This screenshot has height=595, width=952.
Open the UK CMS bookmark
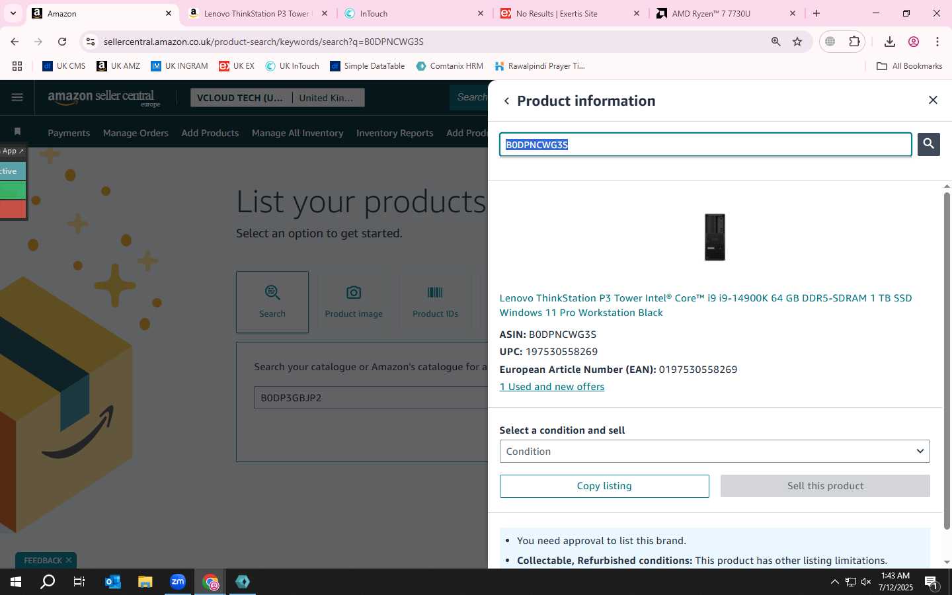pyautogui.click(x=64, y=66)
